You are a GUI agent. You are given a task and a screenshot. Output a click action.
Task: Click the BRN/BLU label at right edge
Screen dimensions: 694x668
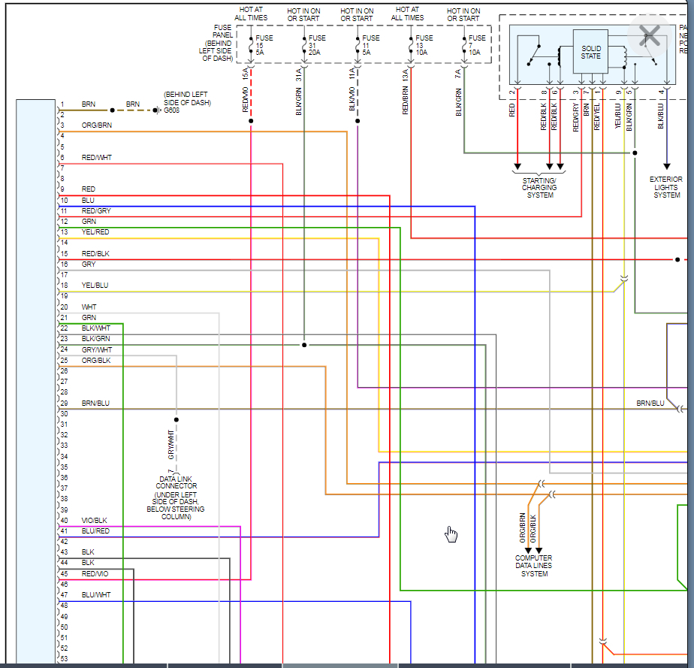click(650, 404)
